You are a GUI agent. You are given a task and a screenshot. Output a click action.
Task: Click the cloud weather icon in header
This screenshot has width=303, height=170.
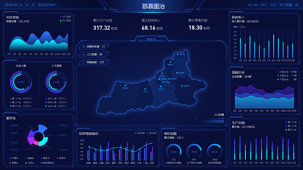250,5
